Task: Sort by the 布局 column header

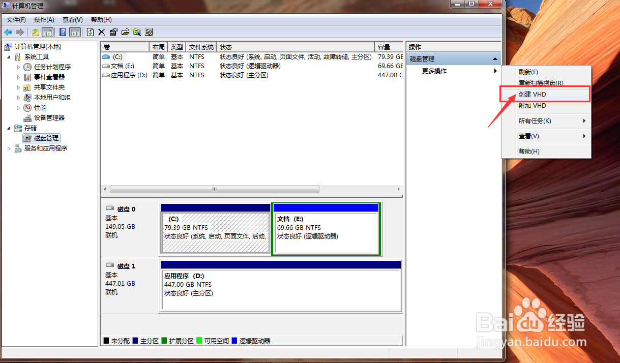Action: coord(159,47)
